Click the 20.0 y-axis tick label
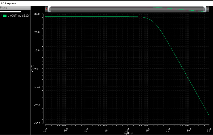213x135 pixels. 37,32
